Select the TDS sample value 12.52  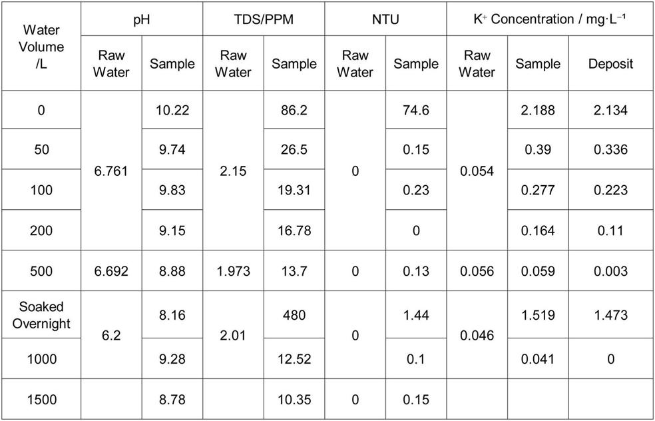click(294, 359)
